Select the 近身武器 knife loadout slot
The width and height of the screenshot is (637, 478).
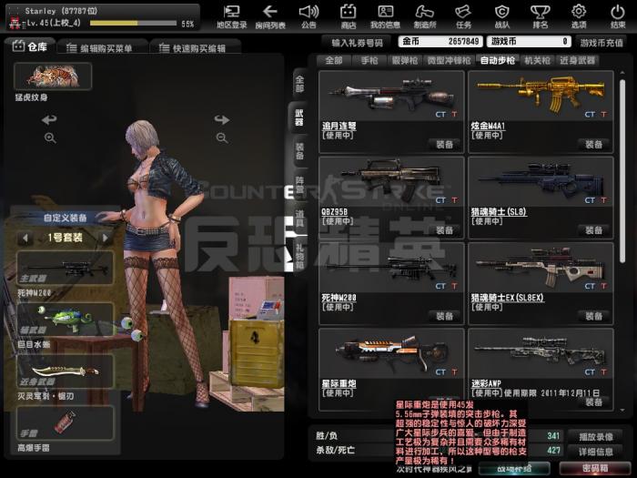coord(65,371)
